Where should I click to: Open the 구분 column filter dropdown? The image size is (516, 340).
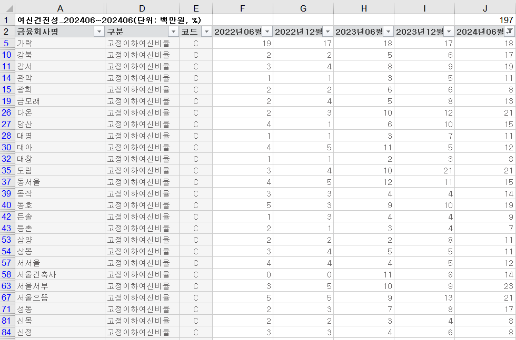(173, 32)
